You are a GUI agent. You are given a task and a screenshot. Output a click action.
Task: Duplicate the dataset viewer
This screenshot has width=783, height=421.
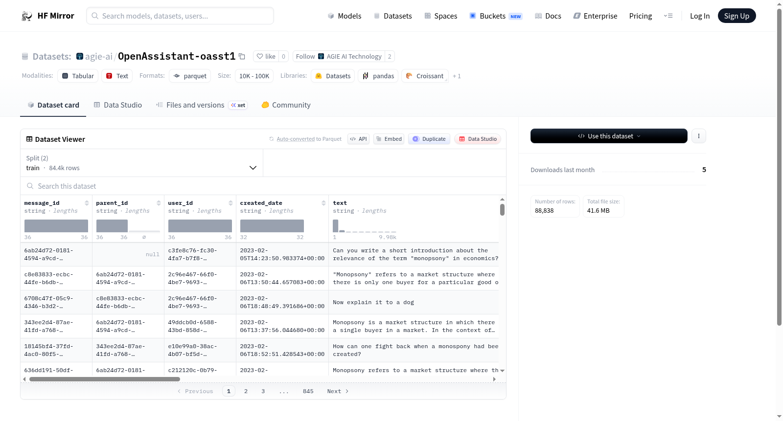(x=429, y=139)
